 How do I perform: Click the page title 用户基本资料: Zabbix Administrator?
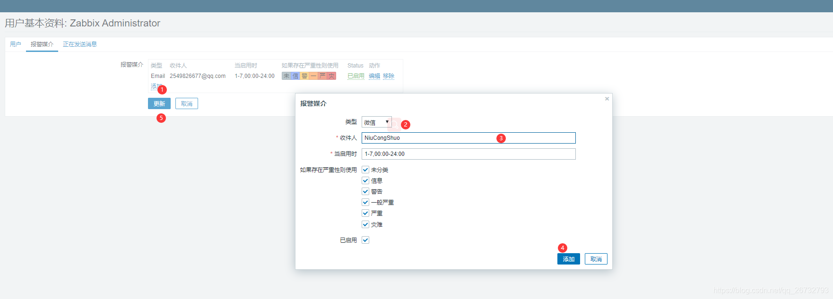pos(82,23)
